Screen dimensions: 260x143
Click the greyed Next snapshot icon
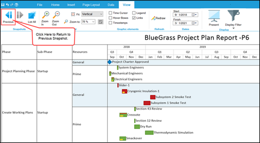pos(20,15)
